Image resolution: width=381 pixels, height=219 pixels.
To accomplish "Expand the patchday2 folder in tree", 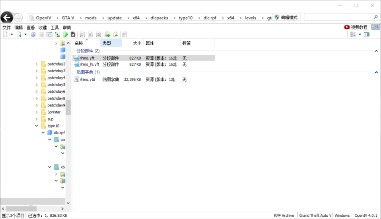I will 37,64.
